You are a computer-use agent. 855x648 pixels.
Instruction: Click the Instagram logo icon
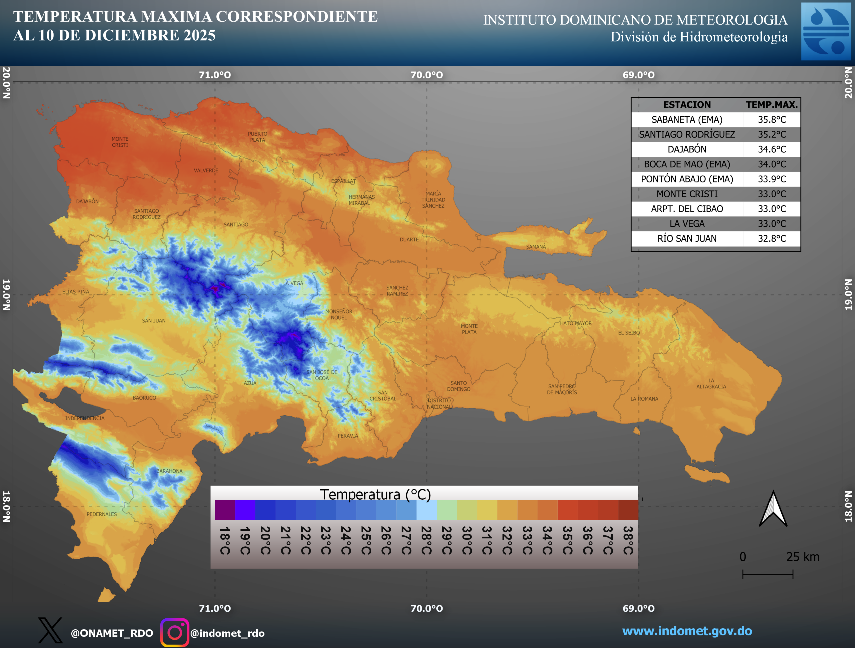[174, 633]
